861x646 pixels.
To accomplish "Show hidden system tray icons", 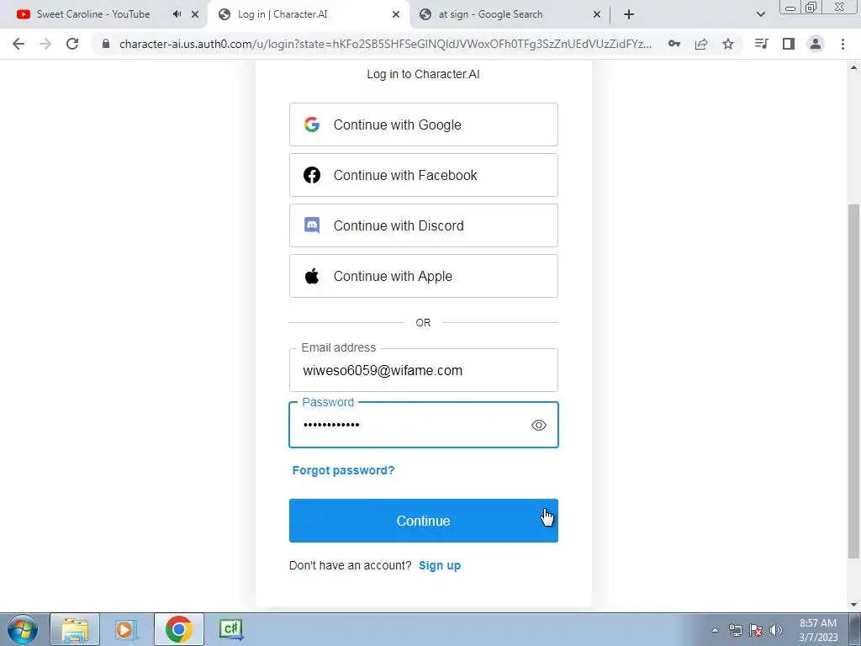I will (715, 630).
